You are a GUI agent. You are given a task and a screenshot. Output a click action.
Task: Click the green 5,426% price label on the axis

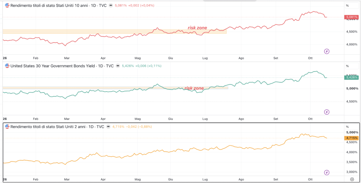click(x=351, y=77)
